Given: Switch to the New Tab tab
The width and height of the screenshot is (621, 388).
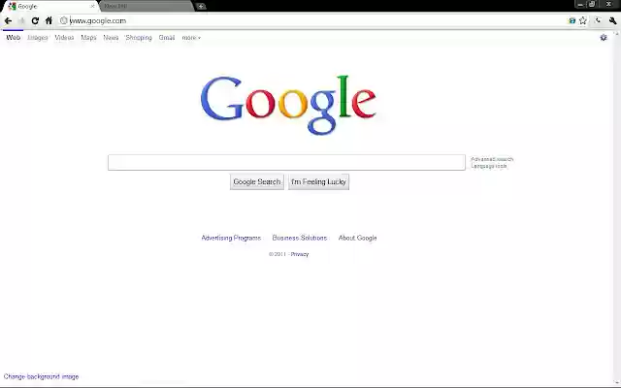Looking at the screenshot, I should 147,6.
